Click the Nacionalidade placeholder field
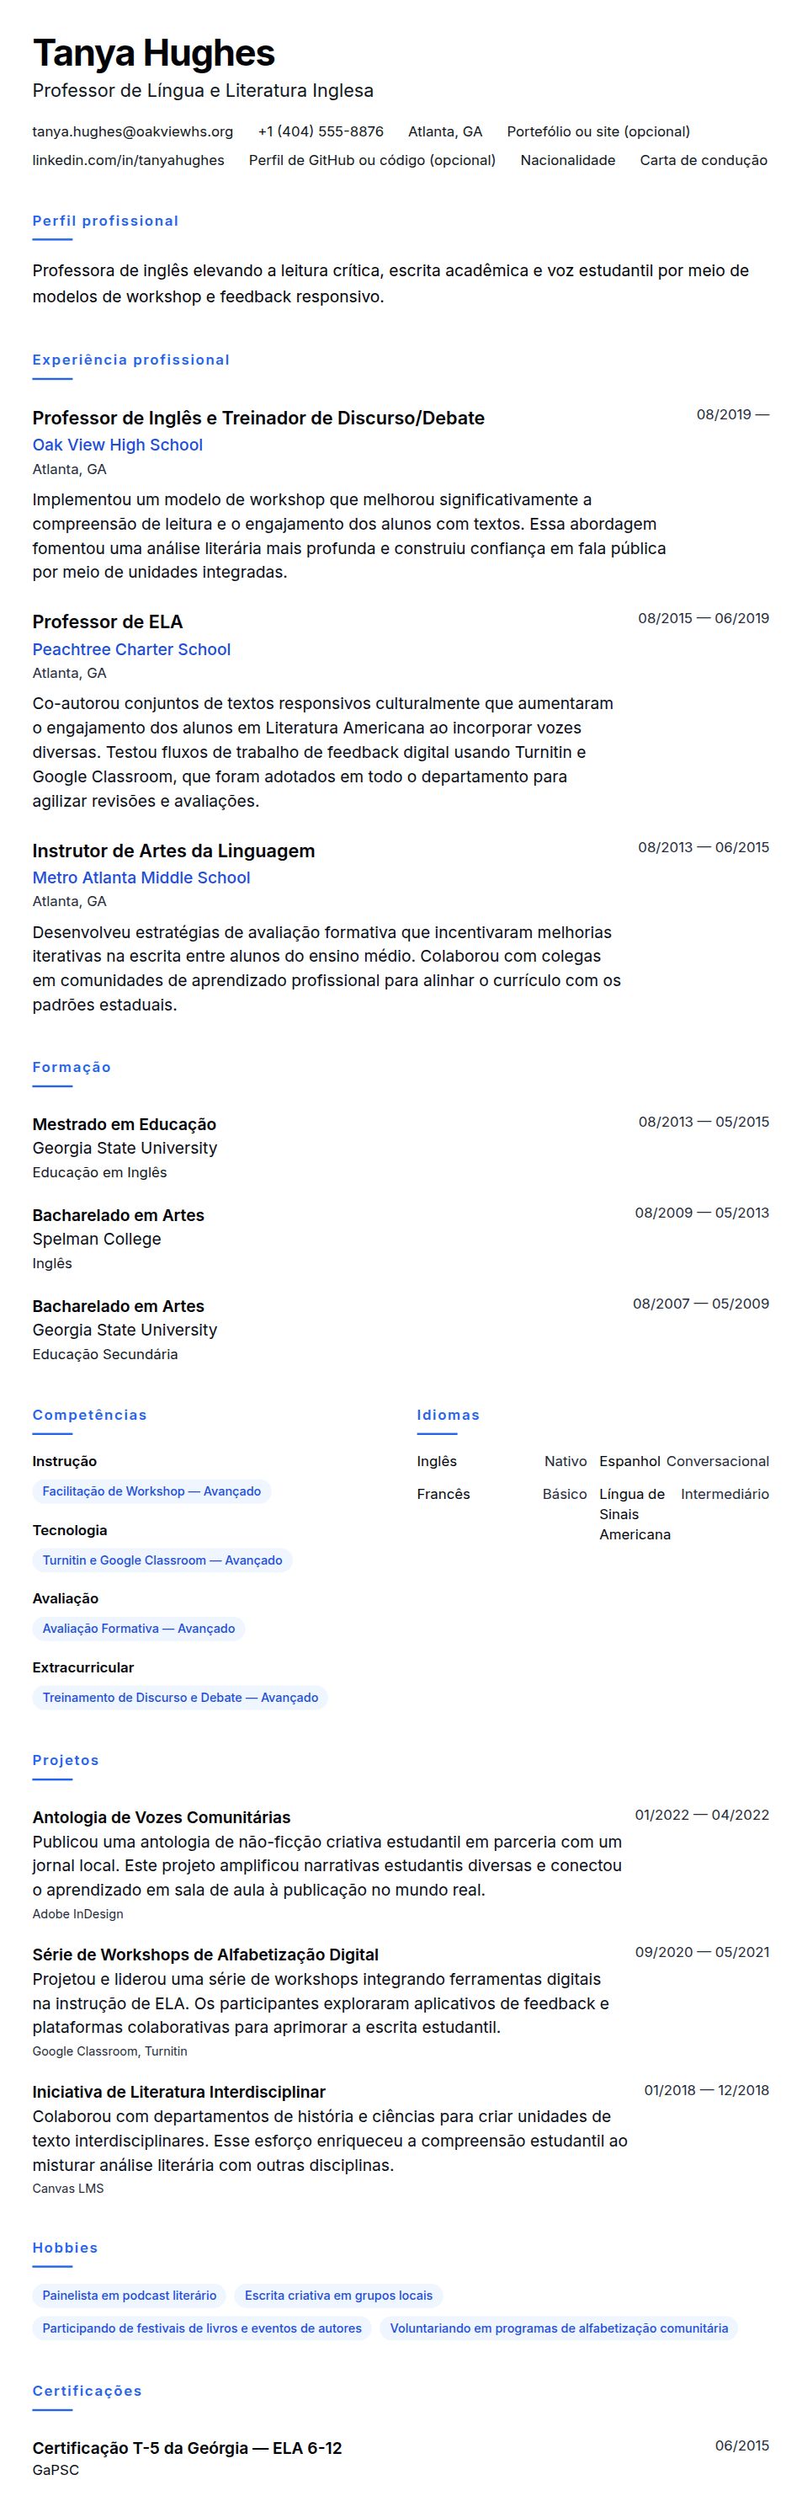 (568, 160)
